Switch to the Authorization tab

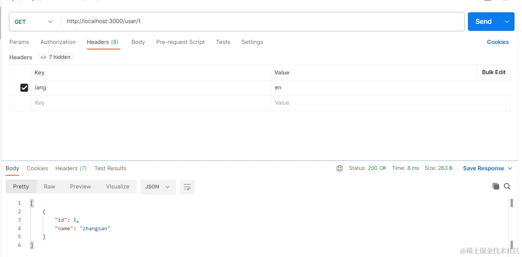click(x=58, y=42)
